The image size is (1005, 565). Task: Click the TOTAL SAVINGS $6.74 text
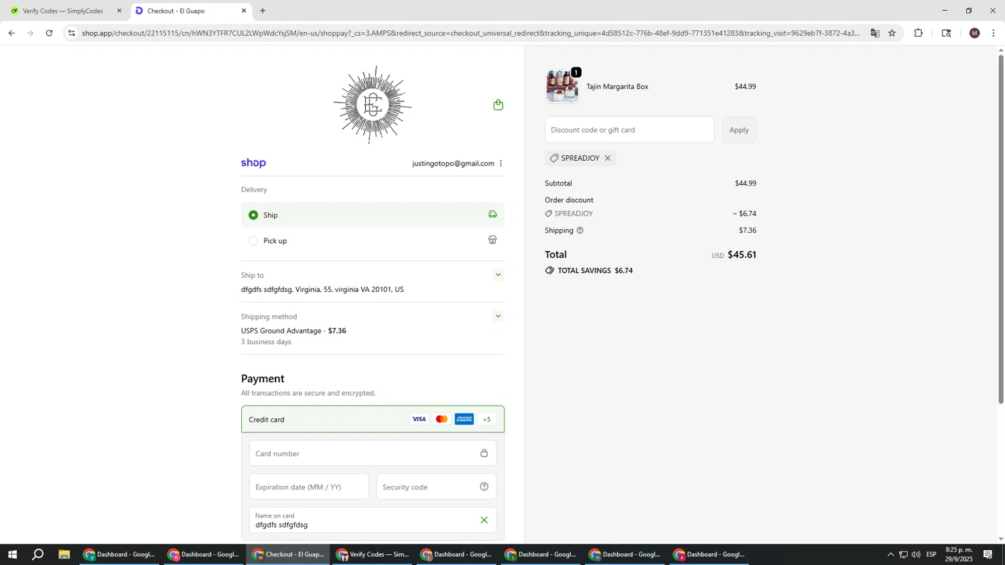(x=596, y=270)
